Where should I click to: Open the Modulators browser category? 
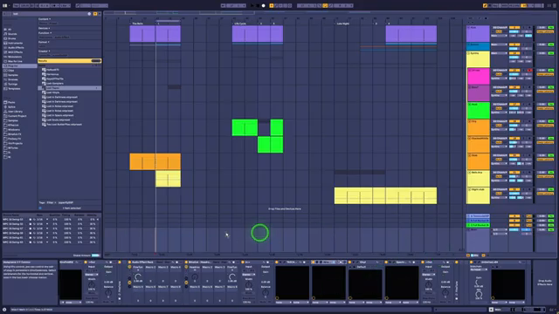point(15,57)
